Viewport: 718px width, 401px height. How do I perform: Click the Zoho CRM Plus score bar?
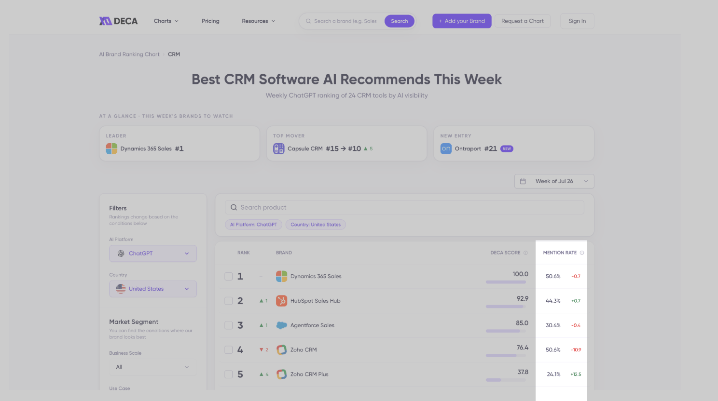point(506,380)
